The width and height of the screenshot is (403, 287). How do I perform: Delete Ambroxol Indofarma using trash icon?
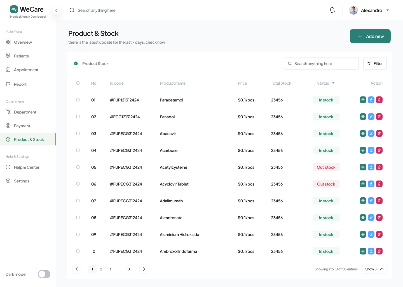379,251
